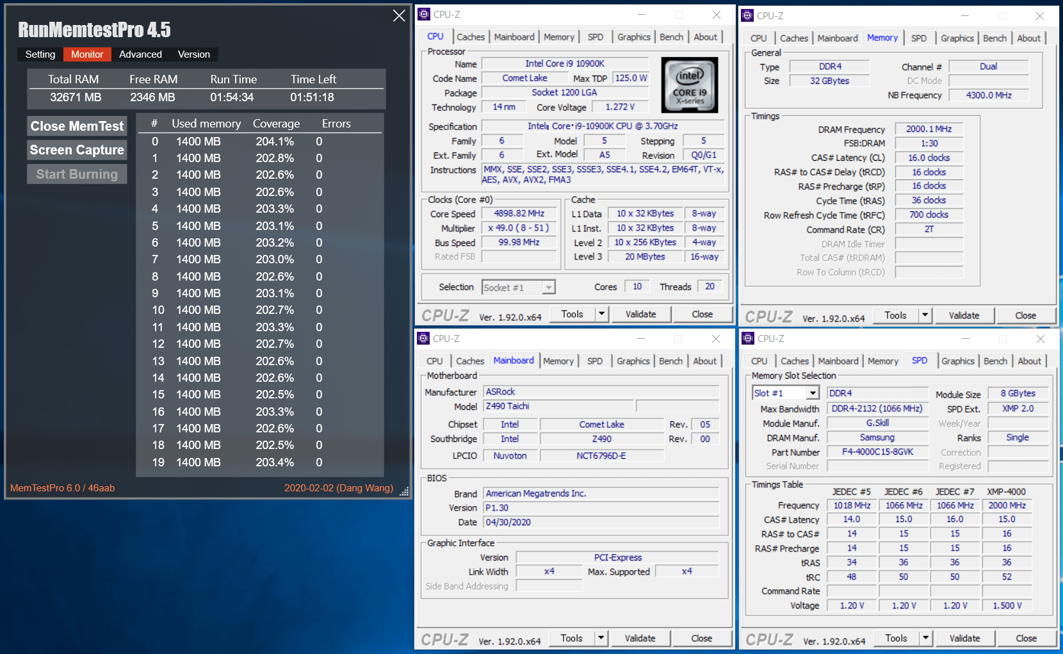Click MemTestPro 6.0 / 46aab footer text
This screenshot has height=654, width=1063.
63,488
